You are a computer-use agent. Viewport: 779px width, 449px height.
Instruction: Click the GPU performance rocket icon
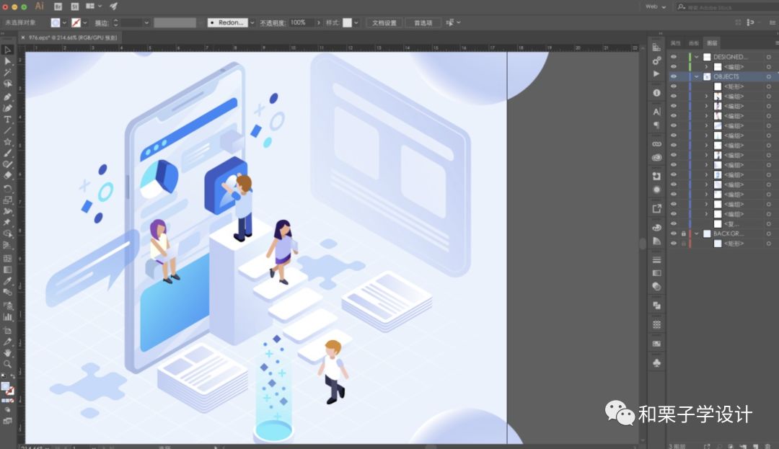114,6
